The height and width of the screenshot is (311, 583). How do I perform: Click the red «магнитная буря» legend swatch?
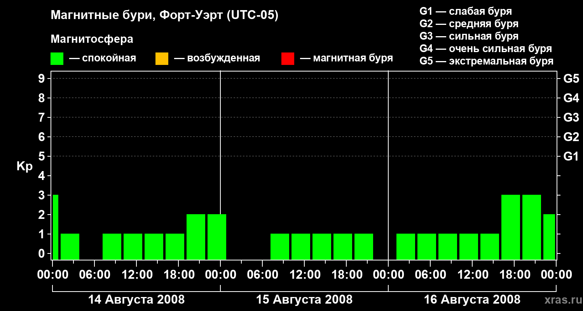click(288, 58)
